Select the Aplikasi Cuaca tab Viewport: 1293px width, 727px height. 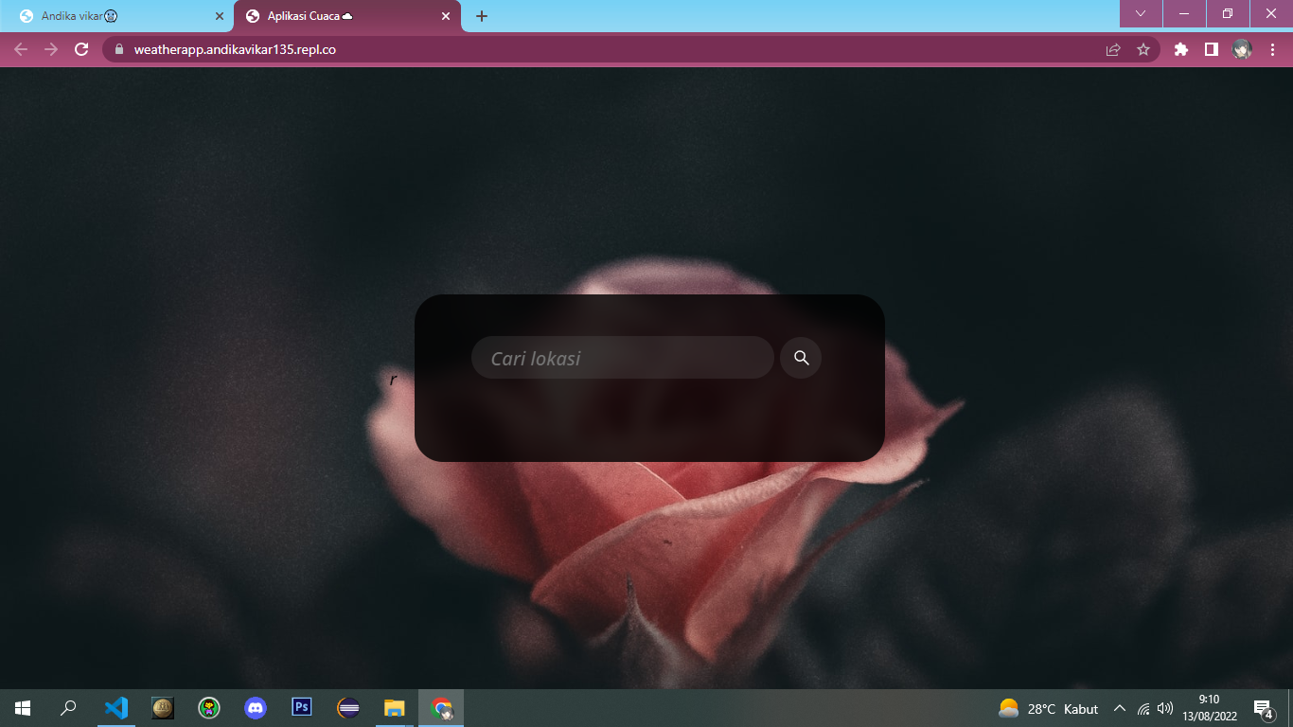coord(341,16)
